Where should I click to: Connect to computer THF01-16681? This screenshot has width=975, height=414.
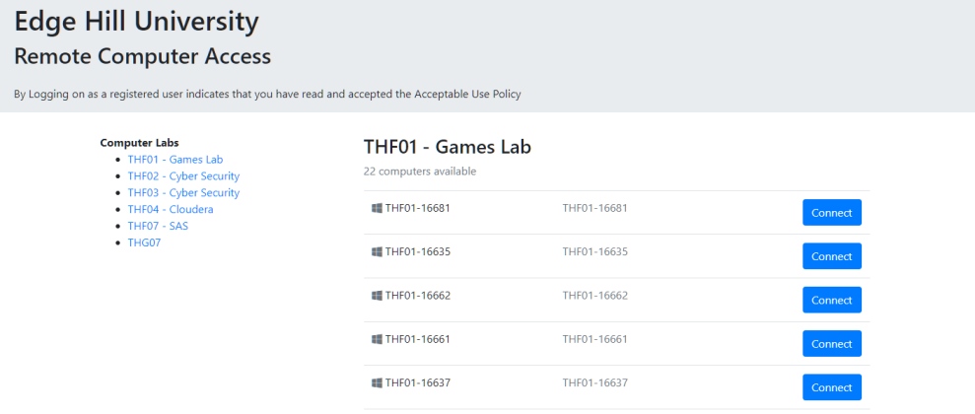(x=831, y=213)
